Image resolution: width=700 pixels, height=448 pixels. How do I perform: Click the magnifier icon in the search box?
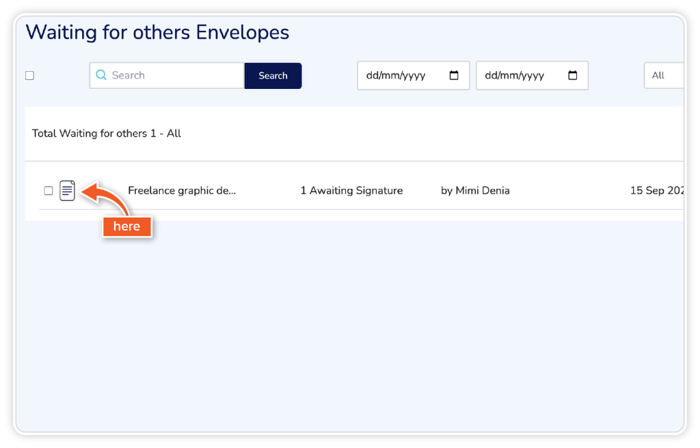click(x=101, y=75)
